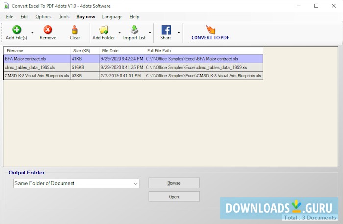Sort by the Filename column header
Viewport: 343px width, 224px height.
(x=37, y=51)
